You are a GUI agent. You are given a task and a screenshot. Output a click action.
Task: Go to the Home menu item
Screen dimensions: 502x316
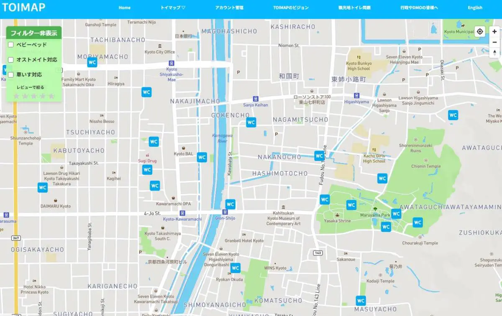click(125, 8)
